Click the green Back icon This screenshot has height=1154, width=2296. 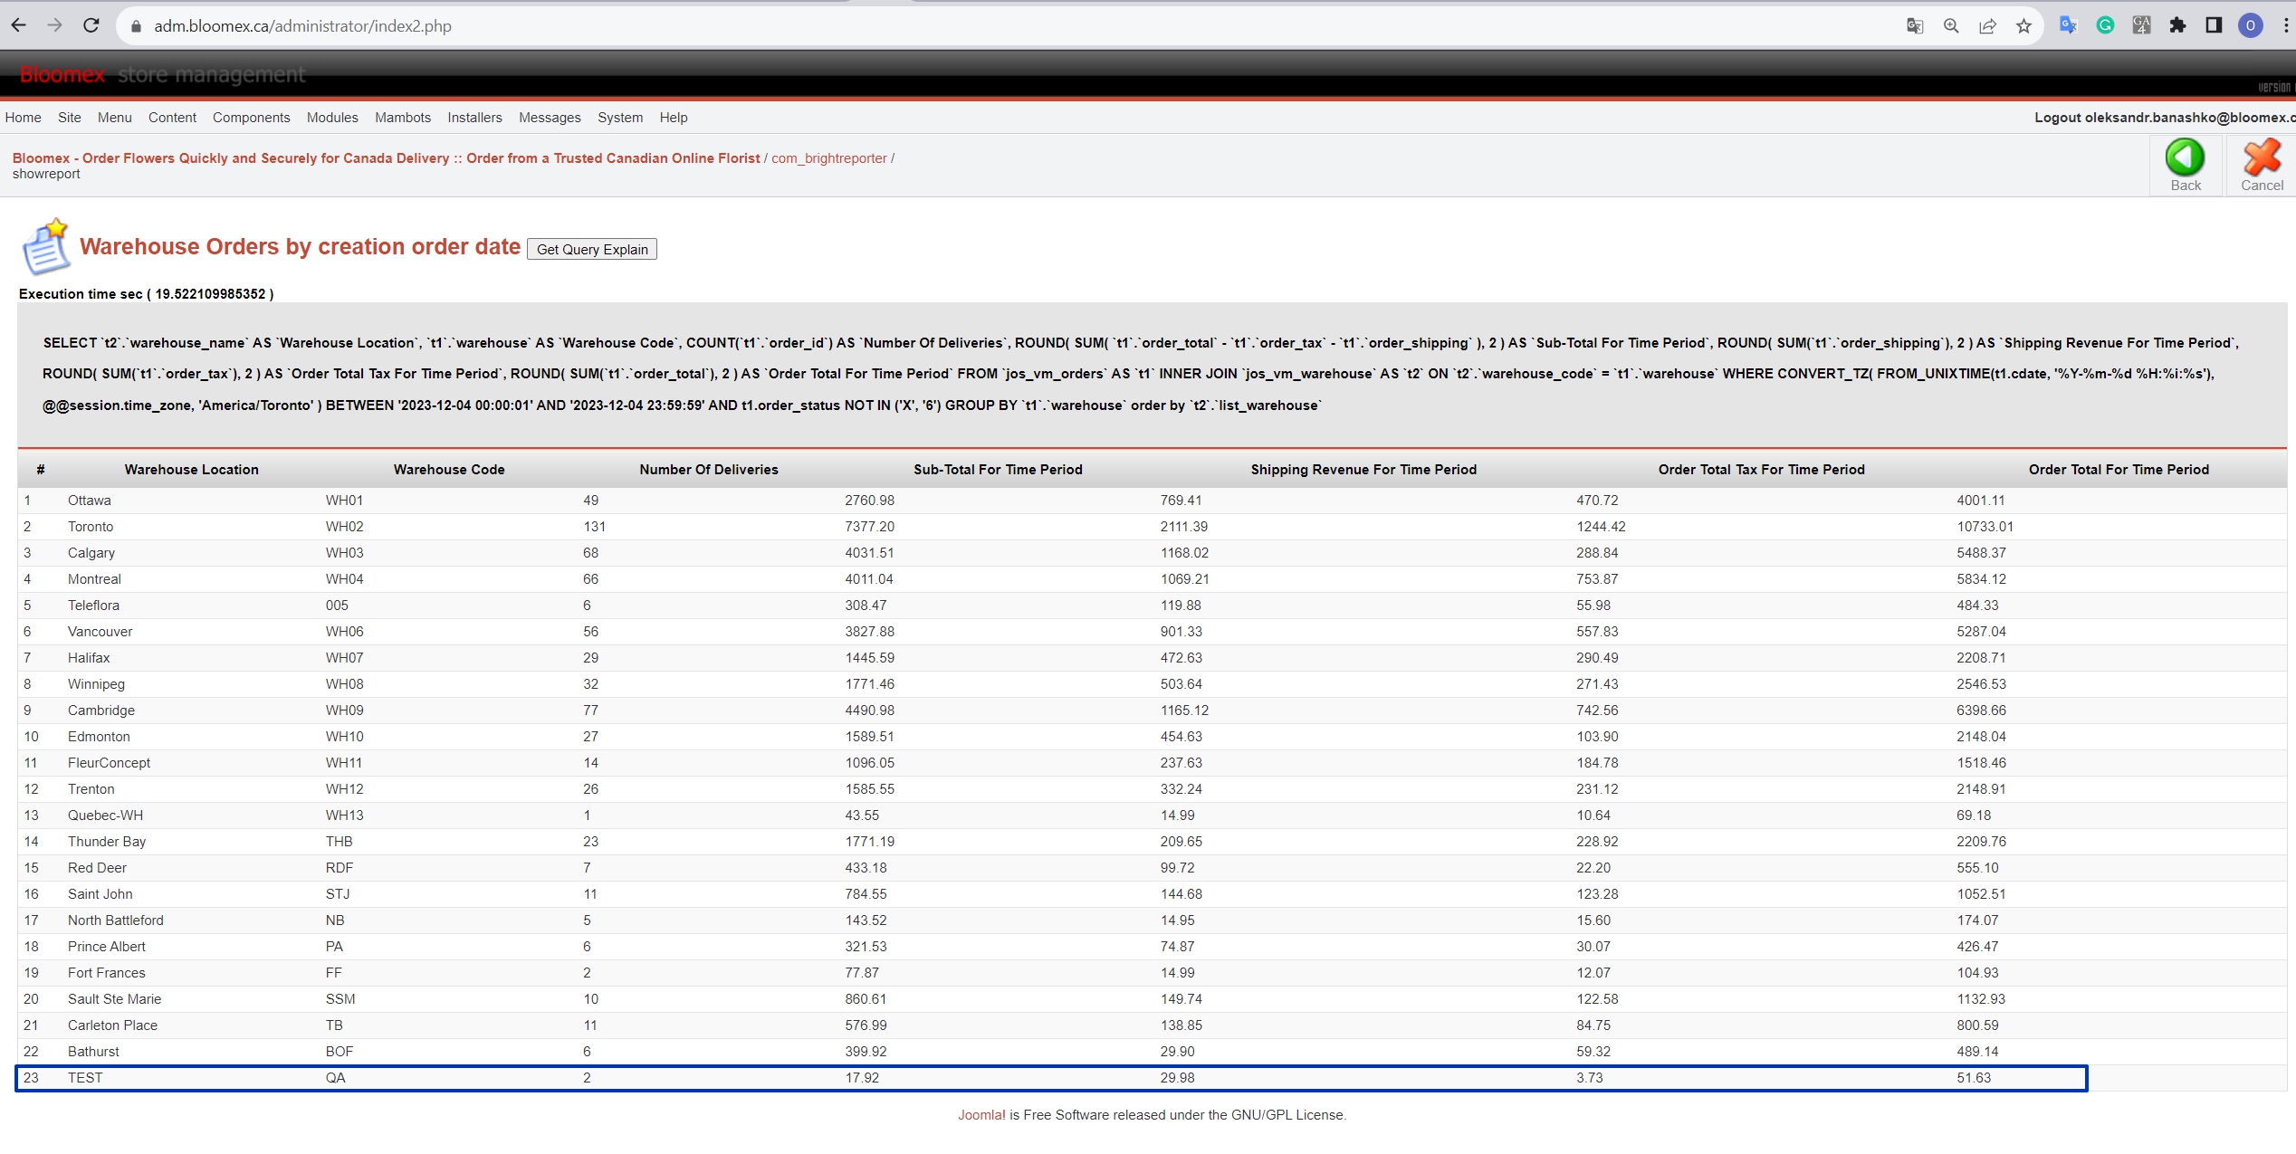(2185, 157)
